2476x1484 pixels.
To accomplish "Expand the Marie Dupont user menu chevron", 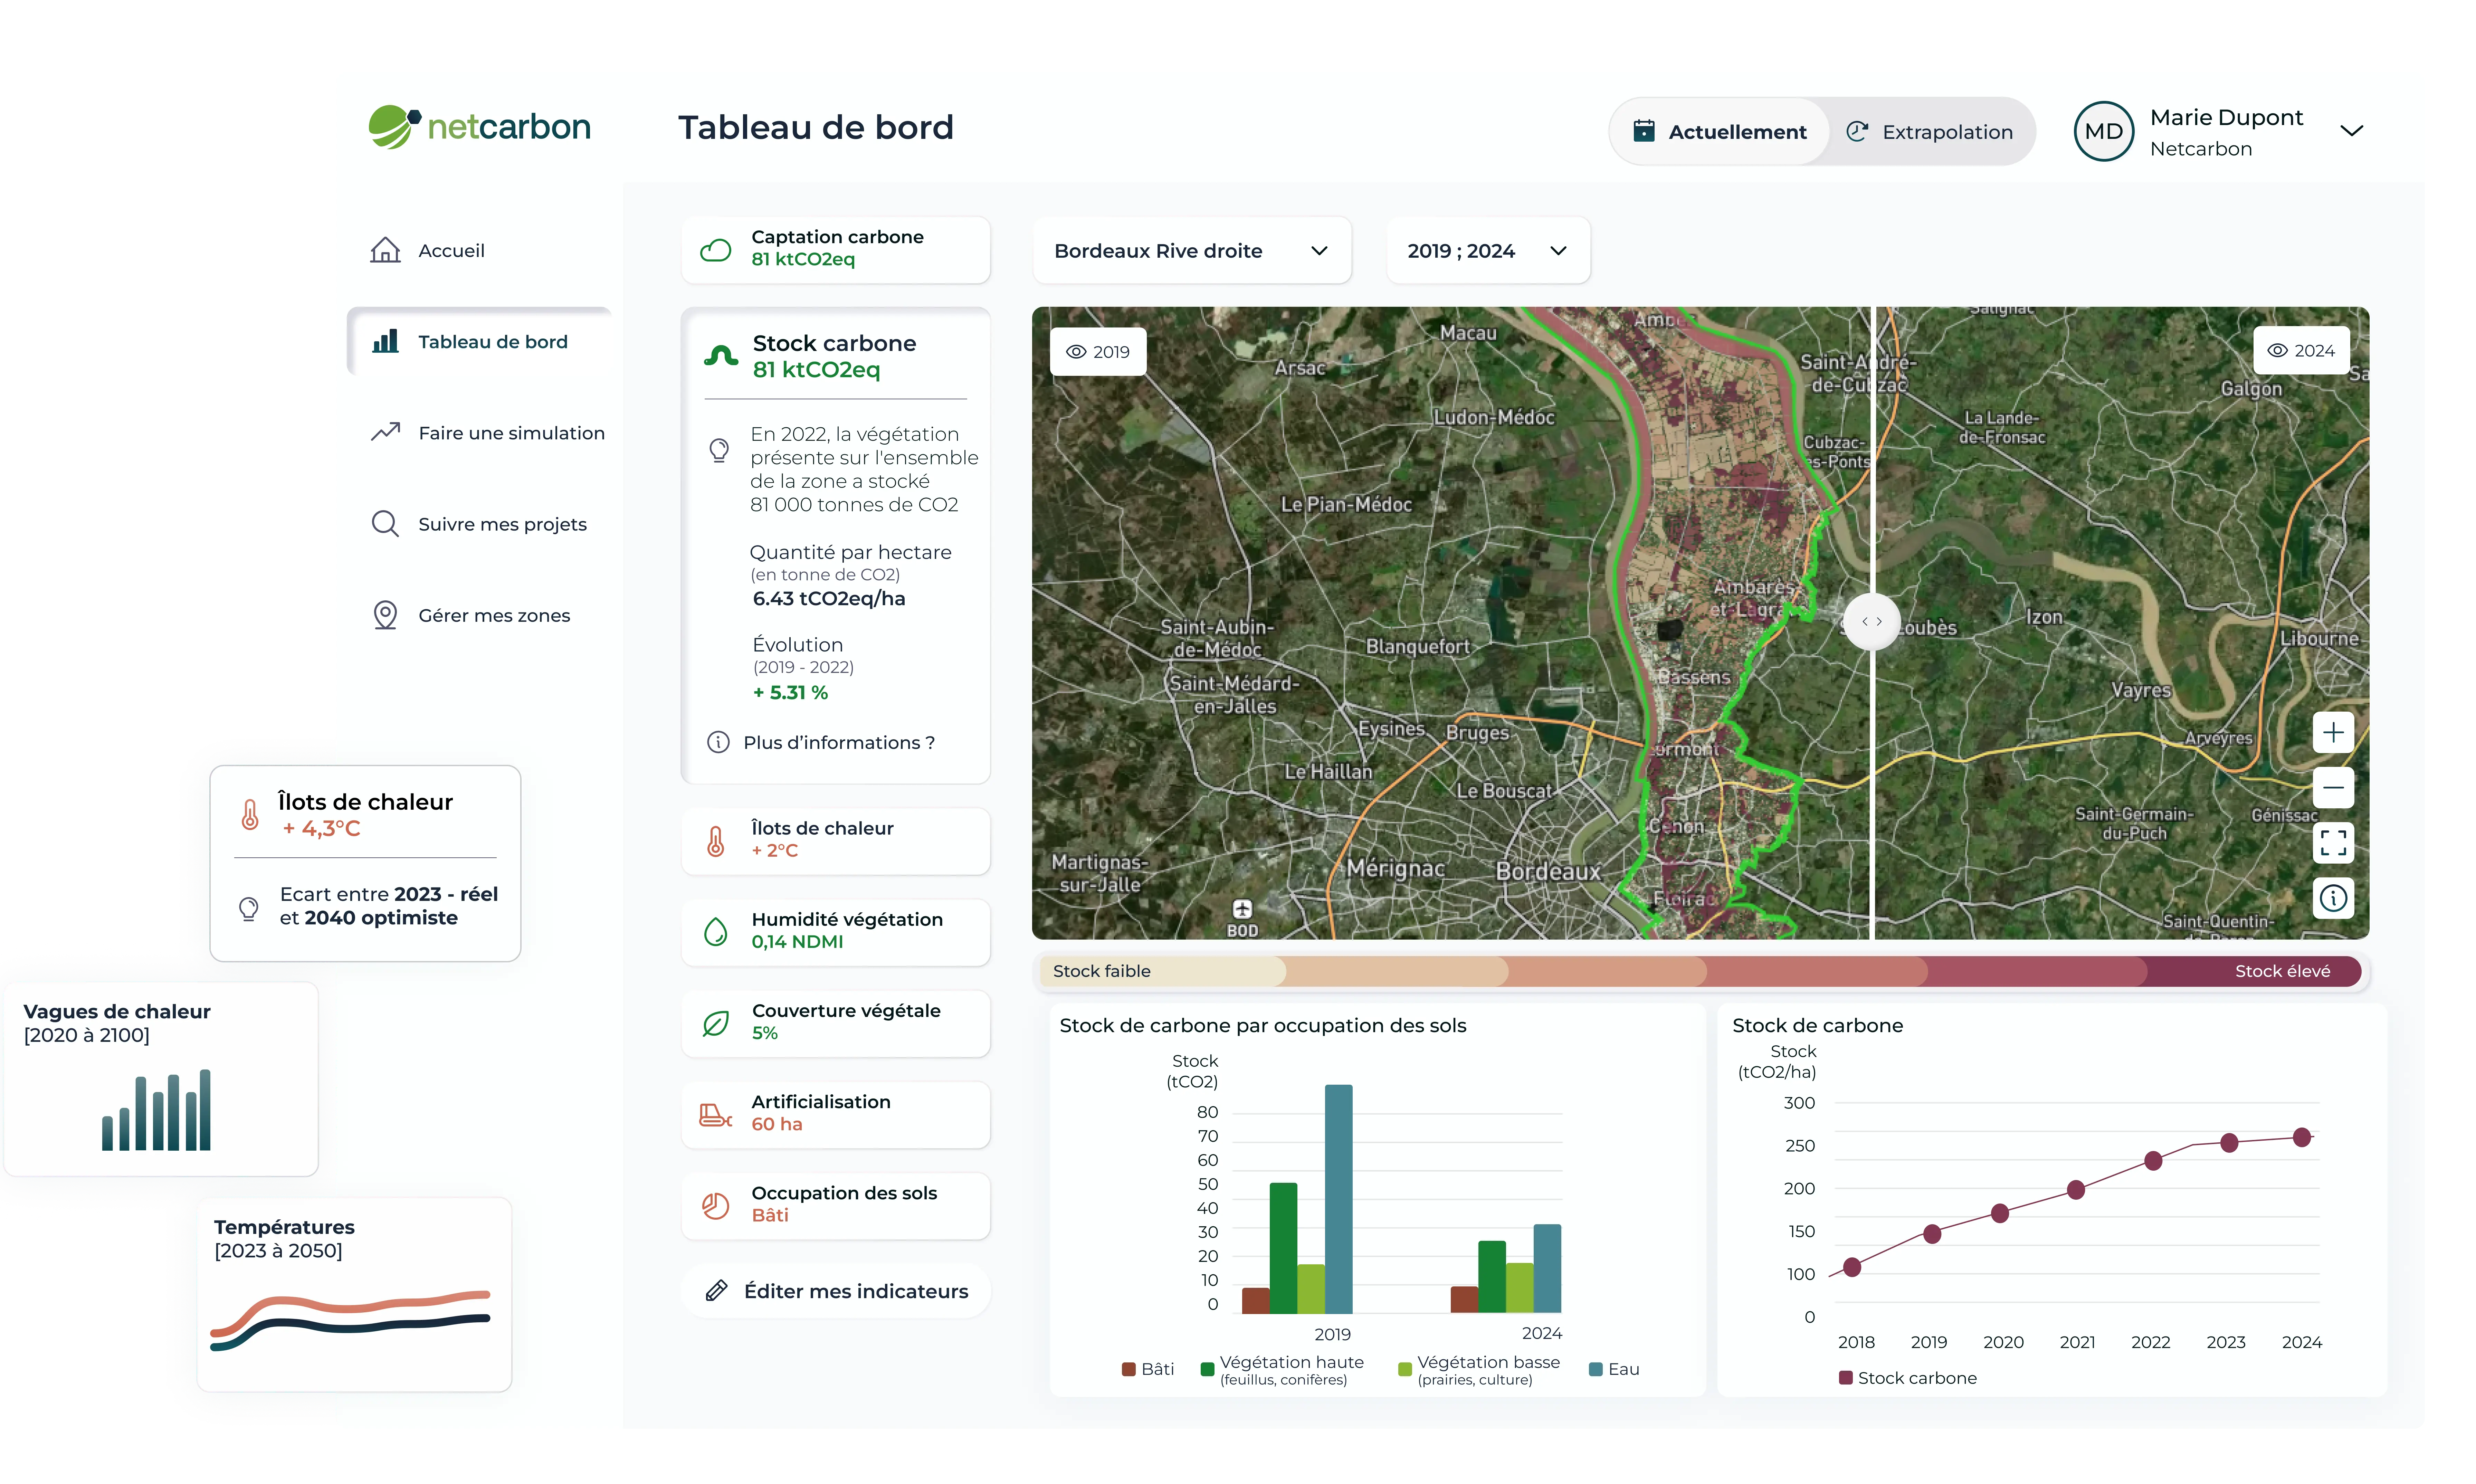I will (2352, 131).
